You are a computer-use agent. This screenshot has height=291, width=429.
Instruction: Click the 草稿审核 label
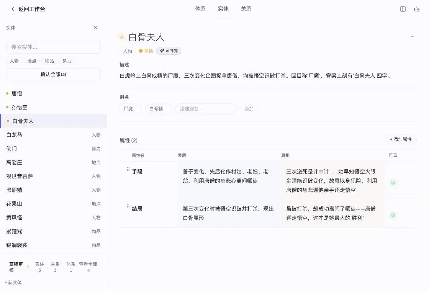tap(16, 267)
